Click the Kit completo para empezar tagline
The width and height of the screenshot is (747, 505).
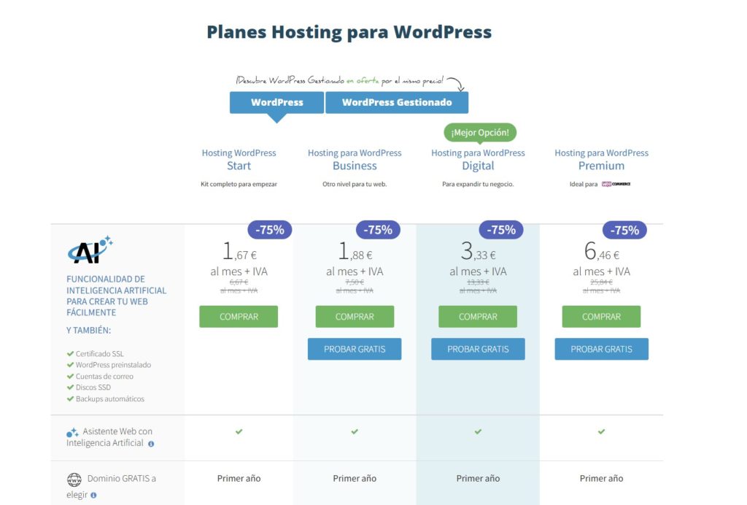239,184
